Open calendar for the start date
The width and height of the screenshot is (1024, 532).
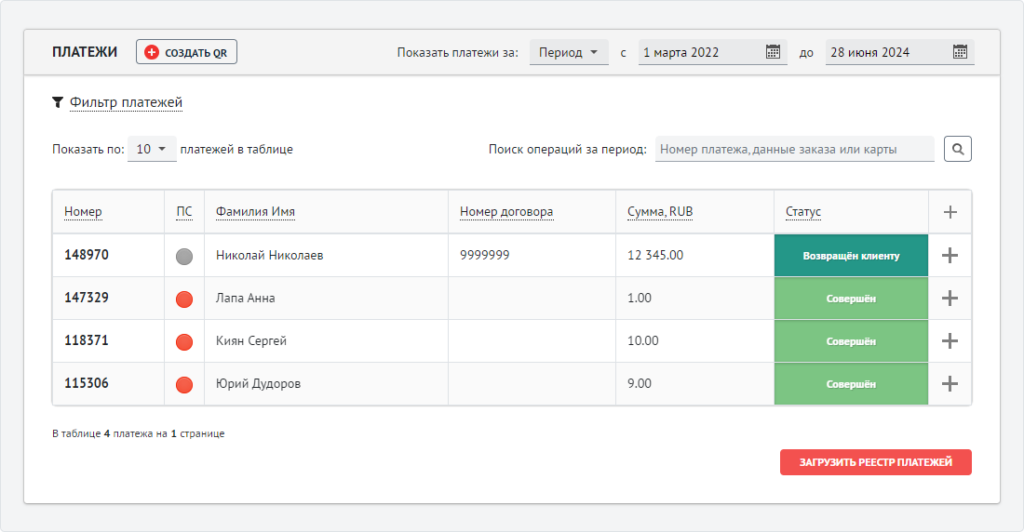[x=773, y=52]
